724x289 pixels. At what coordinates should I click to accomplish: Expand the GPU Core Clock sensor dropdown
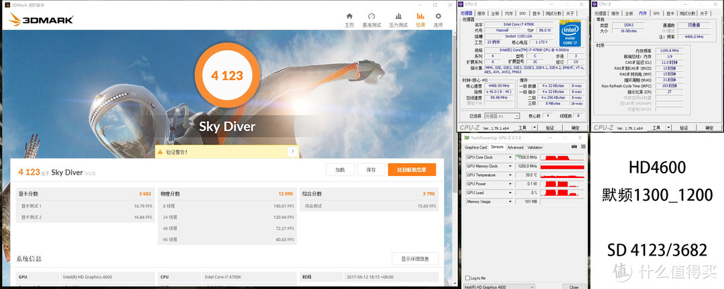[x=510, y=157]
